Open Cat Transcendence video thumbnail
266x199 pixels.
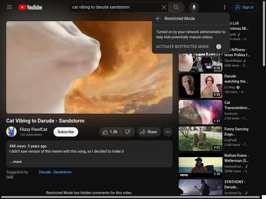[x=201, y=112]
